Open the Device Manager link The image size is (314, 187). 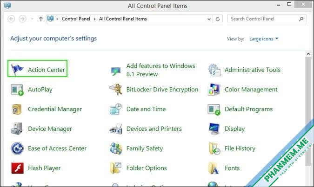point(50,129)
